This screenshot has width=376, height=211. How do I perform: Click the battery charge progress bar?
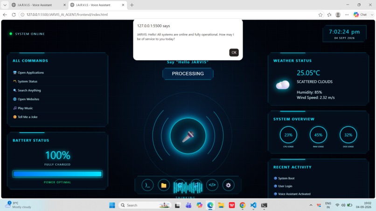point(57,174)
